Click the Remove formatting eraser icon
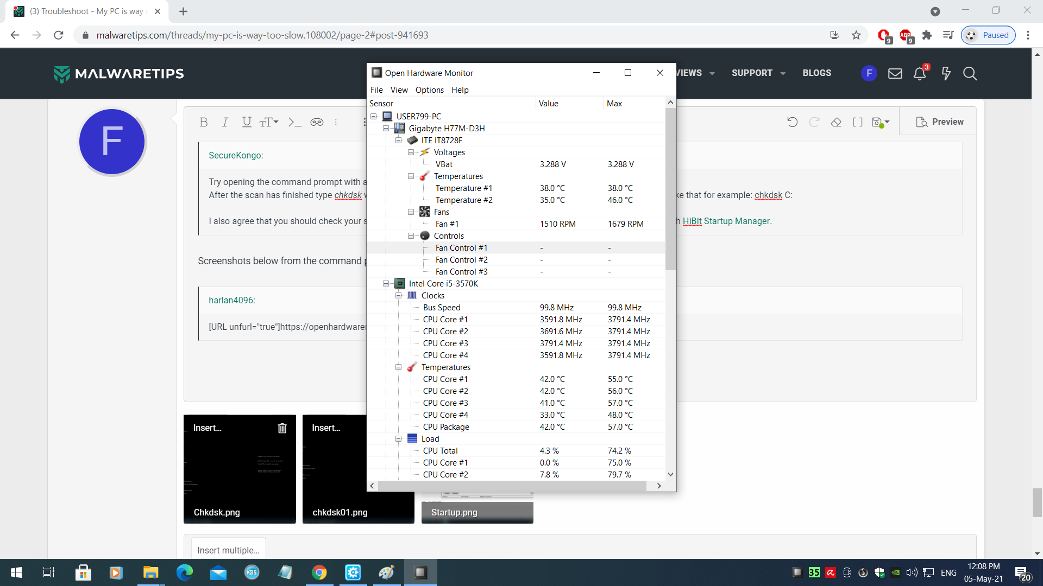This screenshot has height=586, width=1043. [x=836, y=122]
